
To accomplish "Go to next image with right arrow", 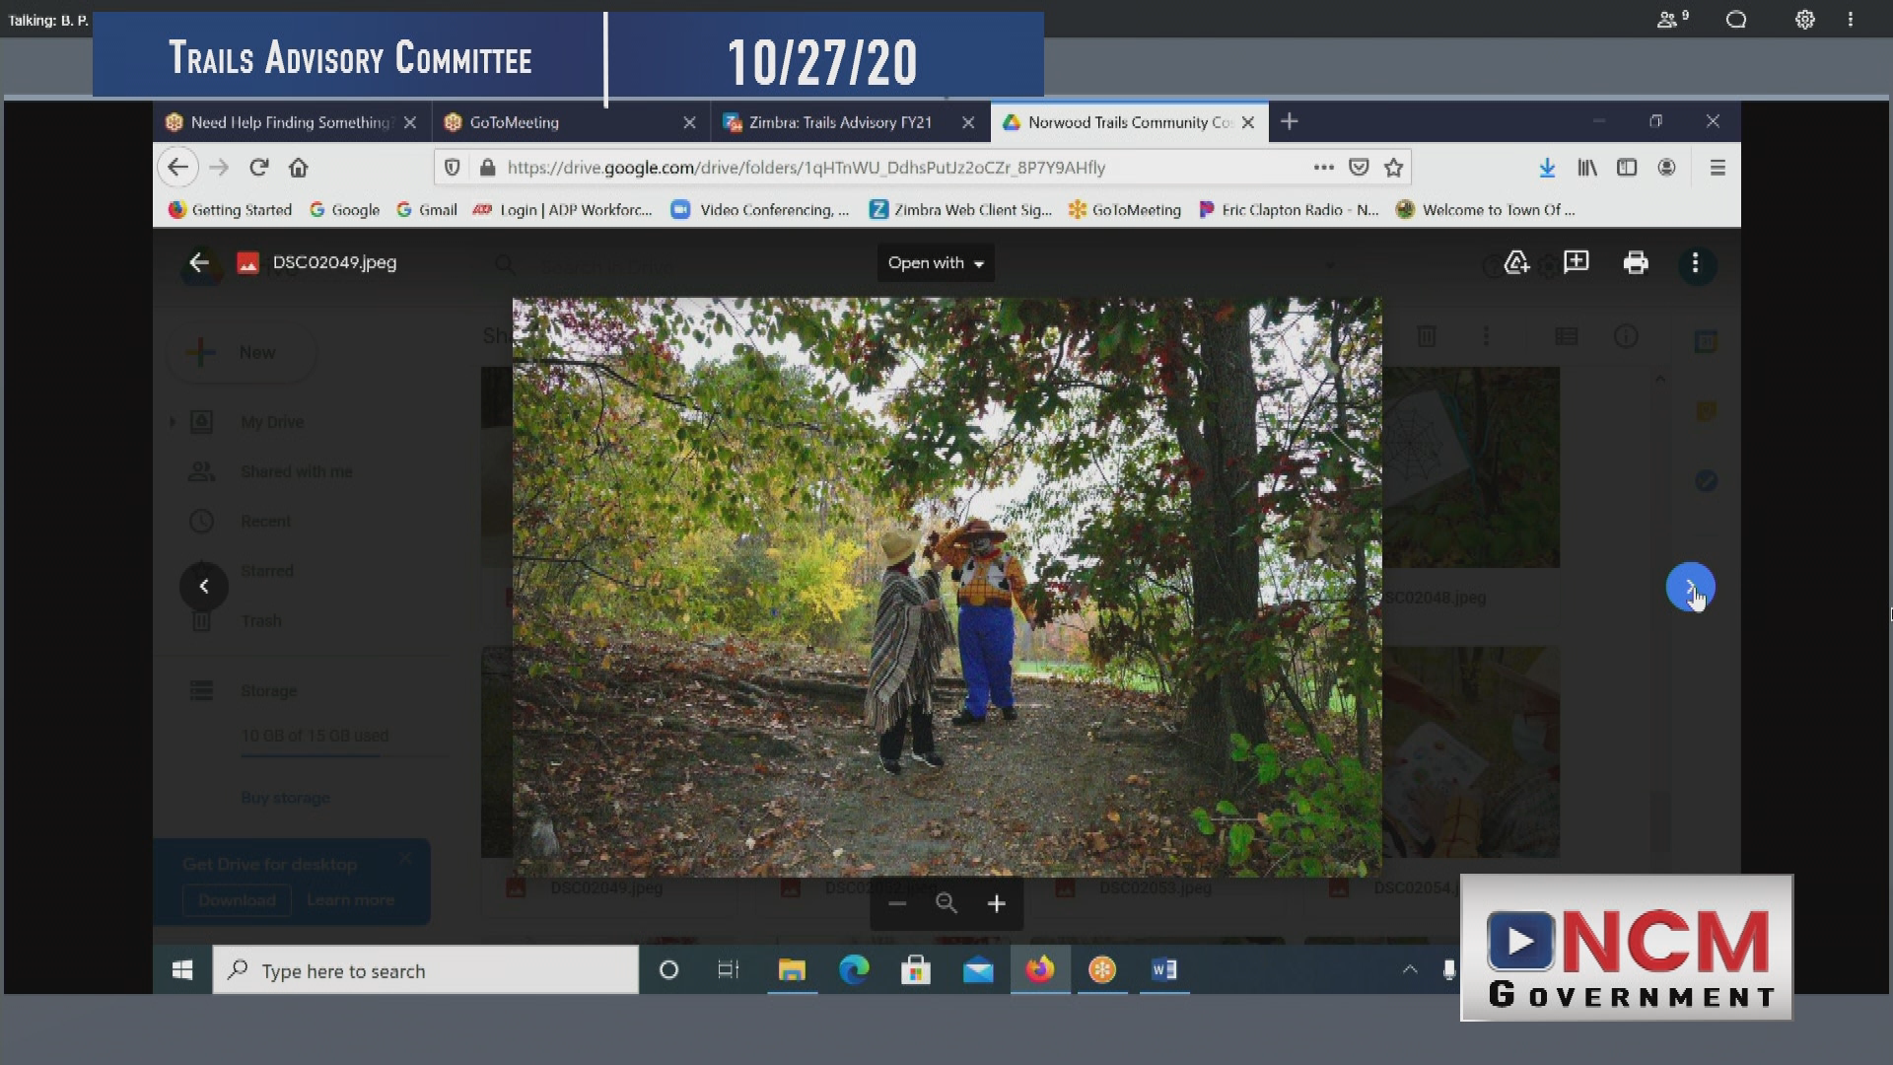I will tap(1690, 587).
